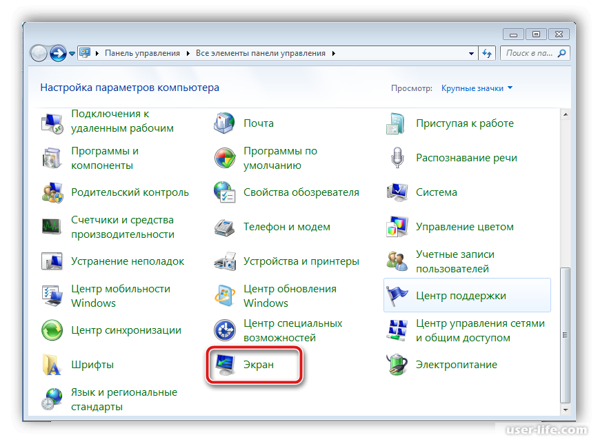Open Центр синхронизации green icon

(52, 330)
